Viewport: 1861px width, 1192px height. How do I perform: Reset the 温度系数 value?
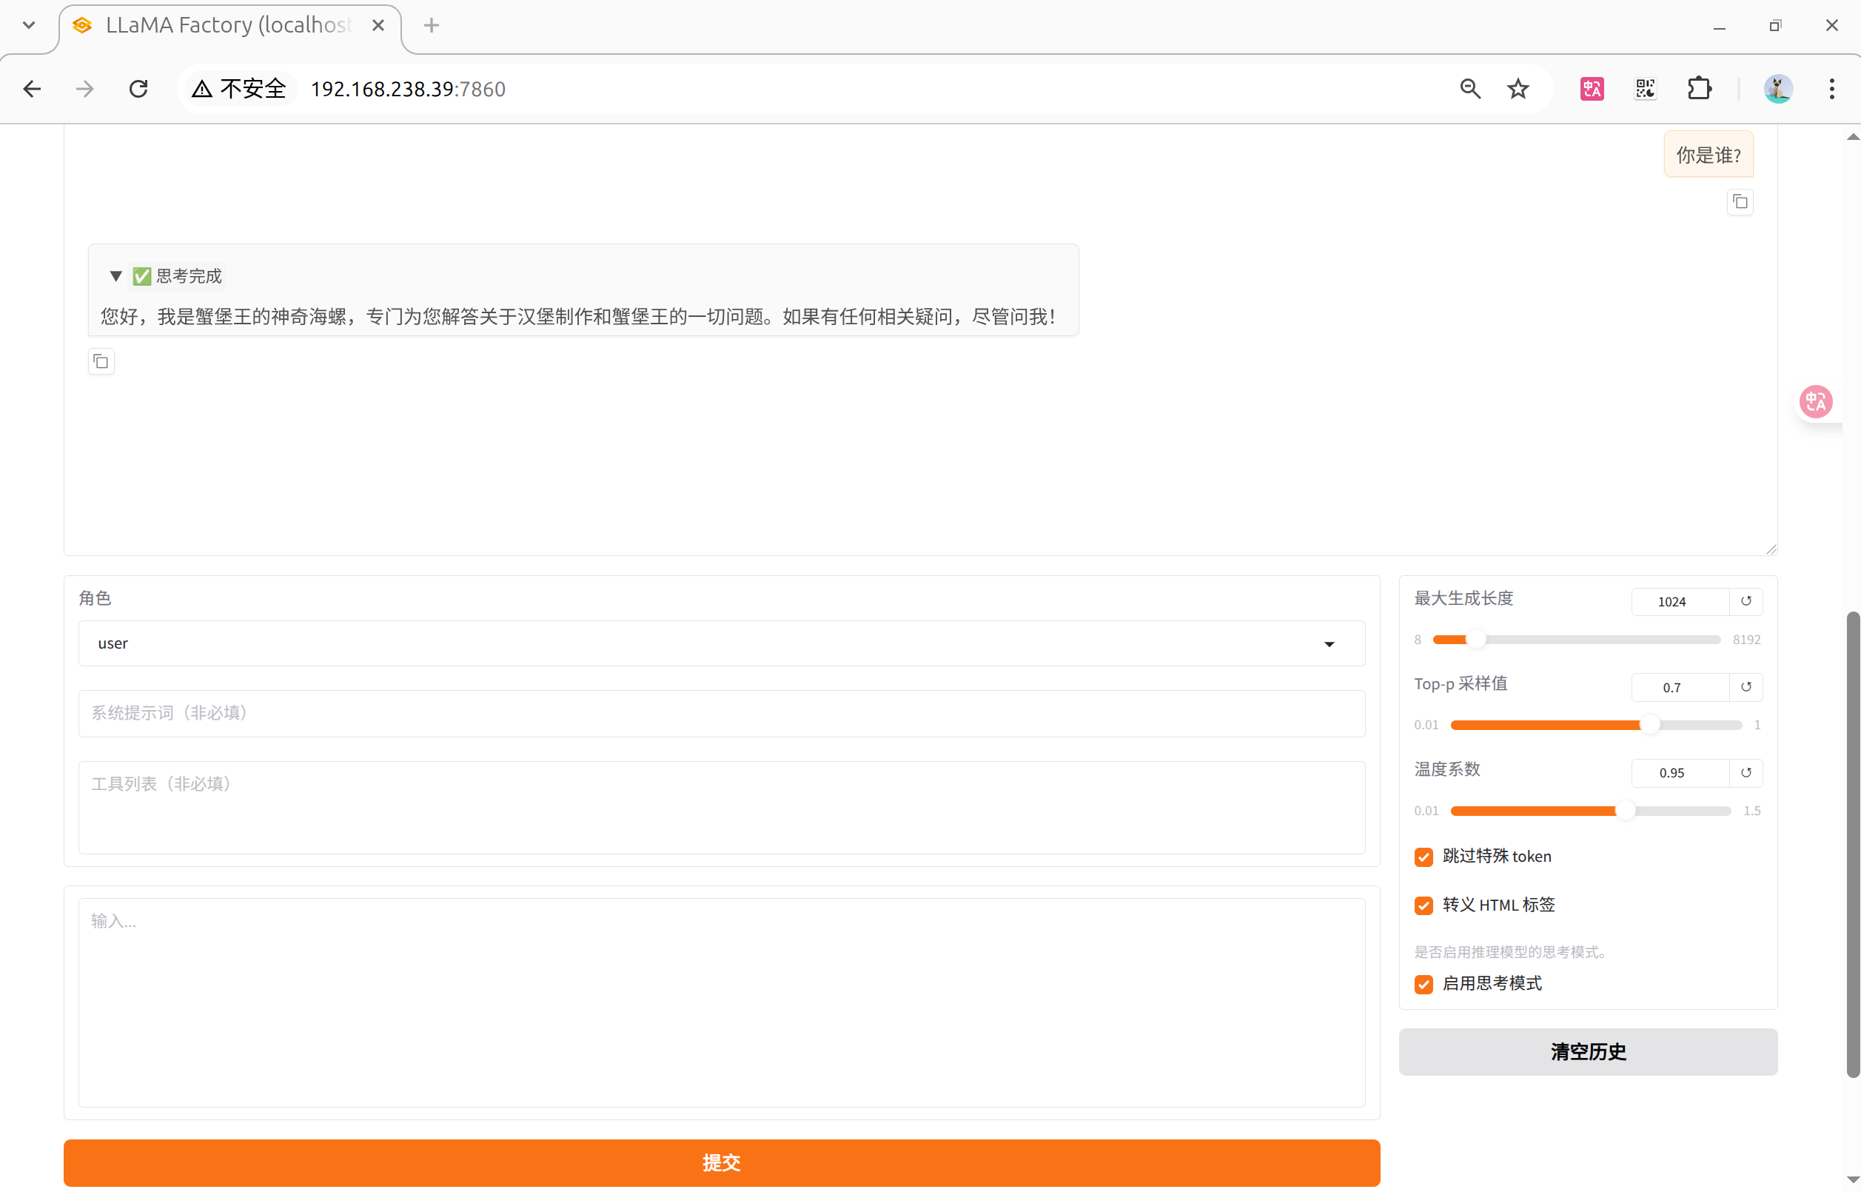pyautogui.click(x=1746, y=772)
